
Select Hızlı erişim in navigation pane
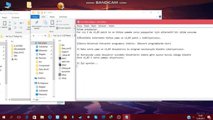pos(42,43)
